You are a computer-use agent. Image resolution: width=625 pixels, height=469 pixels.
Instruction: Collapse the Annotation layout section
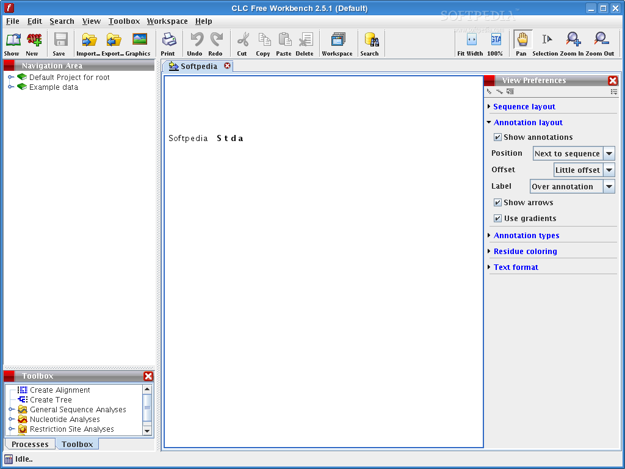pos(489,122)
